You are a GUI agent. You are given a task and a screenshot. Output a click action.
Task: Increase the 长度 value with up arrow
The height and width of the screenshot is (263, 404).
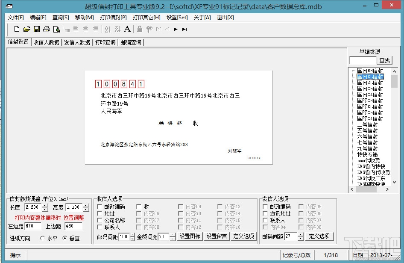coord(45,205)
